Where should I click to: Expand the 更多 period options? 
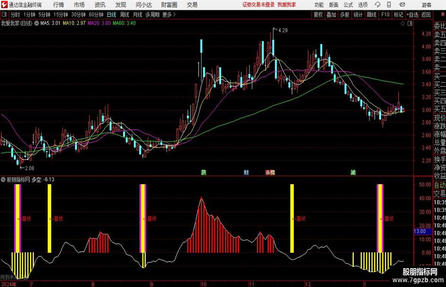[169, 15]
